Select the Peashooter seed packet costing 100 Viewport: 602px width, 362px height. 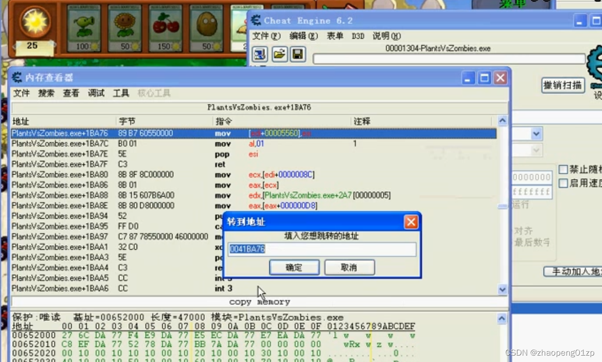pyautogui.click(x=84, y=28)
